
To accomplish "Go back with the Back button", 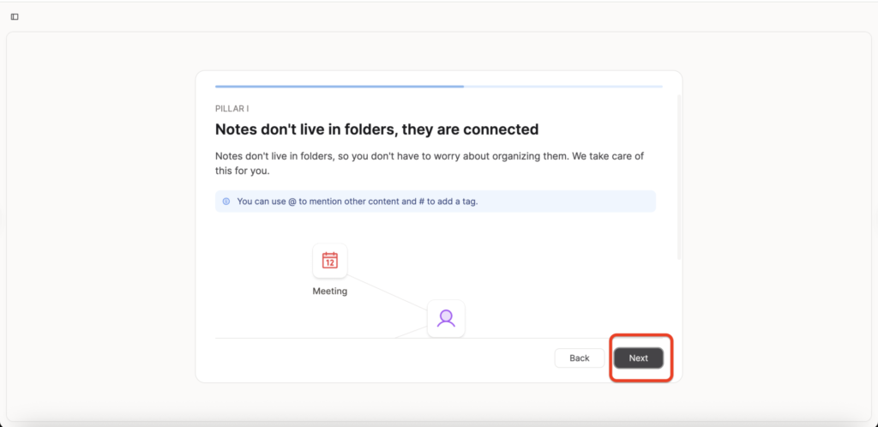I will point(579,358).
